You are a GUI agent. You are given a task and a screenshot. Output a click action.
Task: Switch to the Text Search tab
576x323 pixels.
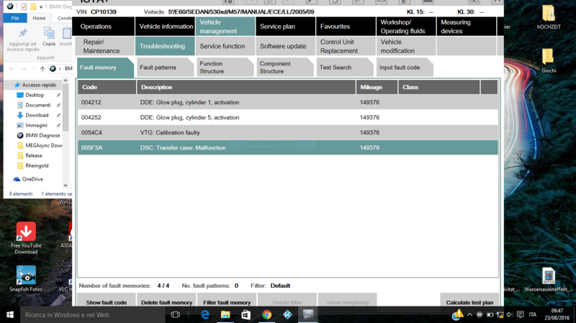345,67
